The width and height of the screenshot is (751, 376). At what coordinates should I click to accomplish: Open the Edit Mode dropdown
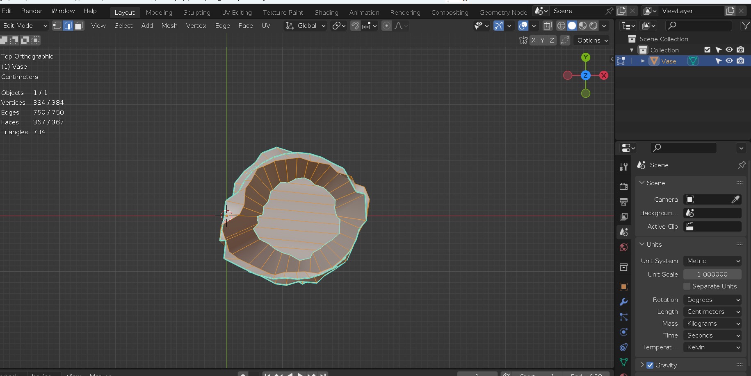coord(25,26)
